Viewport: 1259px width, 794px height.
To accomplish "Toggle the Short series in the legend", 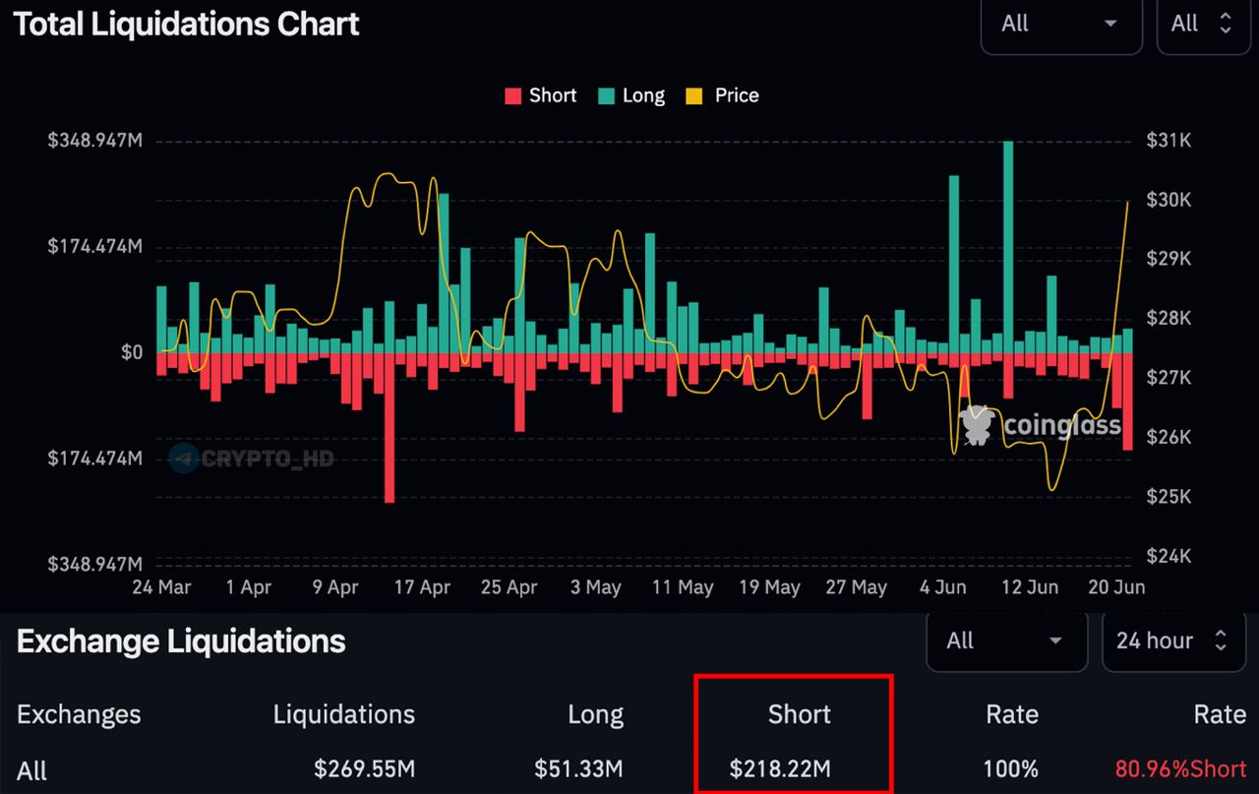I will coord(541,95).
